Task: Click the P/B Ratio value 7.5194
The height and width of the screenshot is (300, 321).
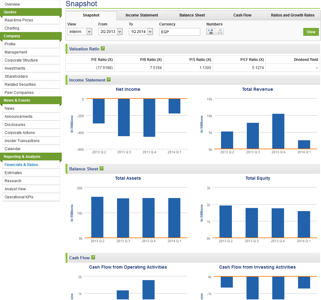Action: point(156,68)
